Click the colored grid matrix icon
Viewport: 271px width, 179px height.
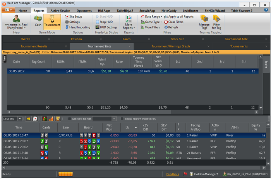point(45,119)
